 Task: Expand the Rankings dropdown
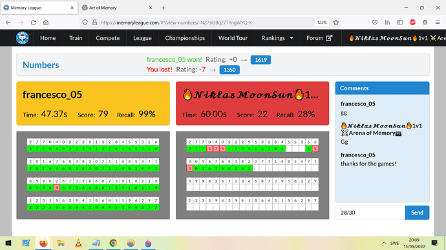click(277, 38)
